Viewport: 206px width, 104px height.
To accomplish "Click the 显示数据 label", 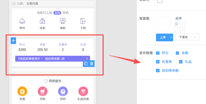I will click(146, 53).
